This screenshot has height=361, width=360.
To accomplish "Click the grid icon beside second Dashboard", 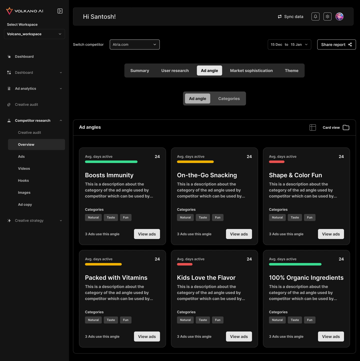I will click(x=9, y=72).
